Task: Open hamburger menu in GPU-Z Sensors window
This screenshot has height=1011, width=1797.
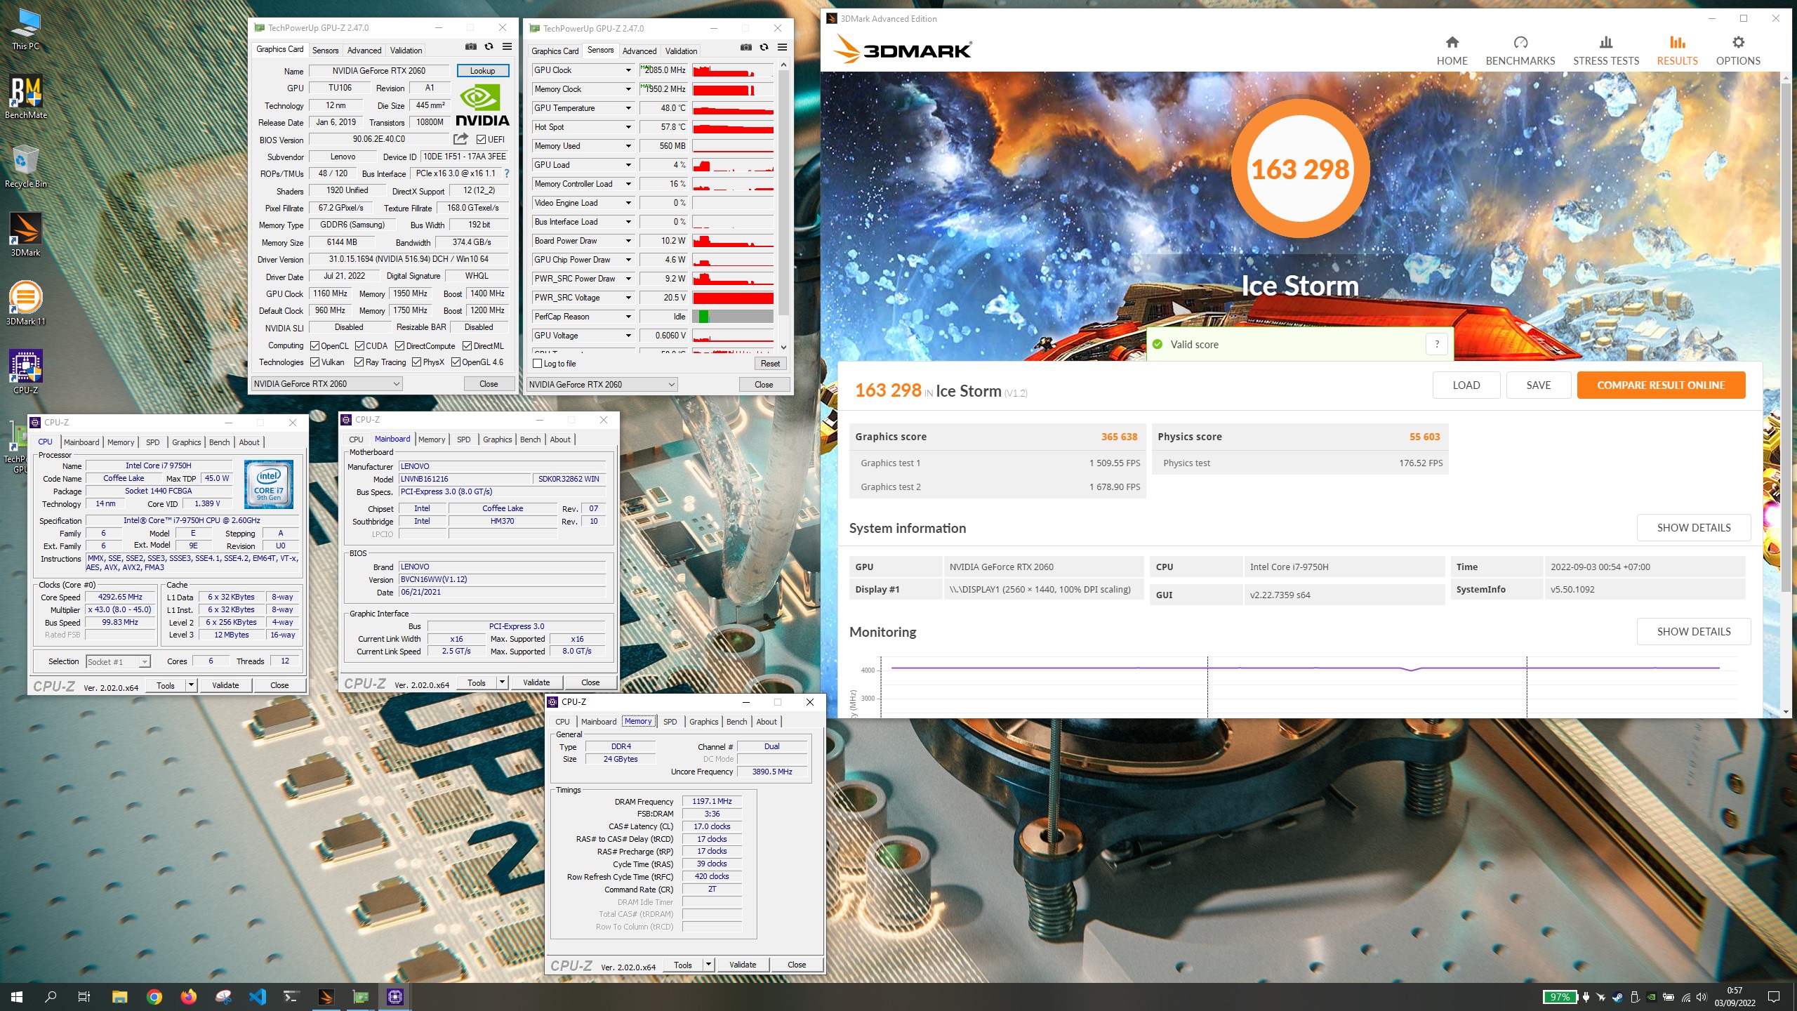Action: click(x=782, y=48)
